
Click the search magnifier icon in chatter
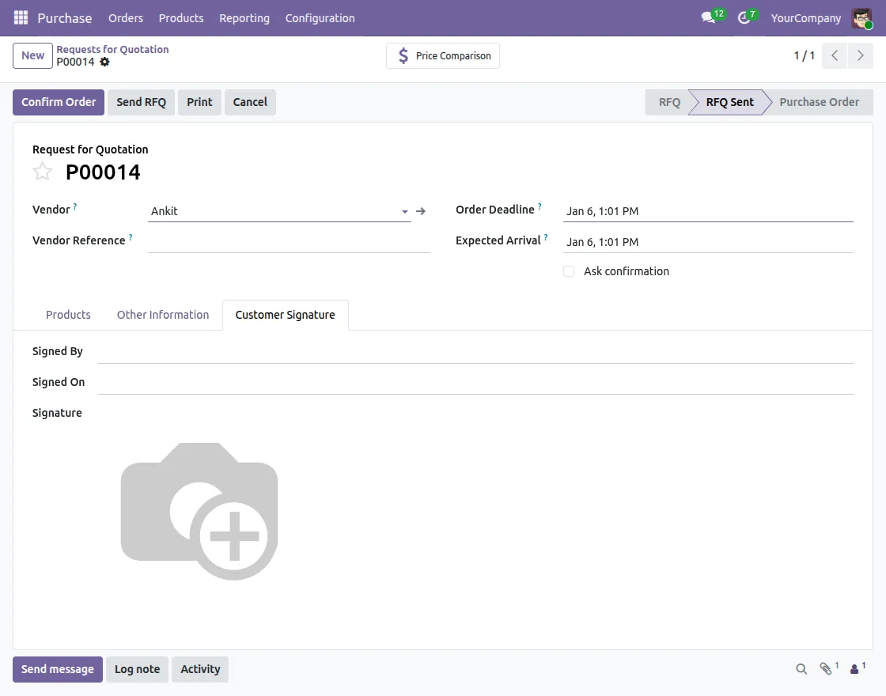click(801, 669)
